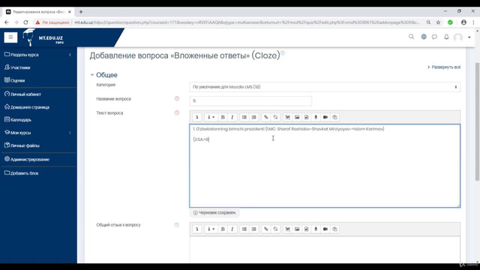Collapse Разделы курса sidebar chevron
This screenshot has height=270, width=480.
[70, 55]
